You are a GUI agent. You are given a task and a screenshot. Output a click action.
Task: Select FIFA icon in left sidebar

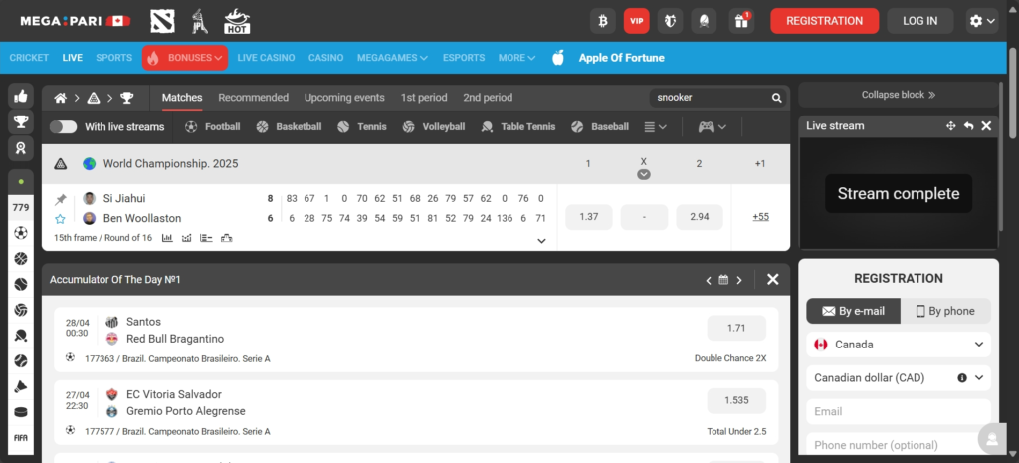tap(21, 438)
